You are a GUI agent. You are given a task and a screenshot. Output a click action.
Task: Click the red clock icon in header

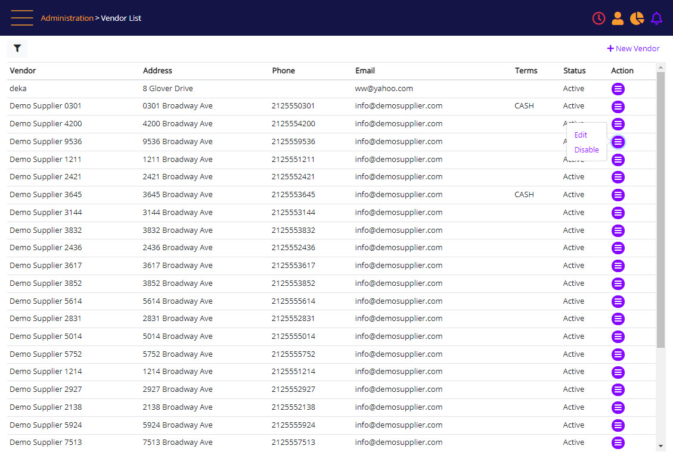598,18
